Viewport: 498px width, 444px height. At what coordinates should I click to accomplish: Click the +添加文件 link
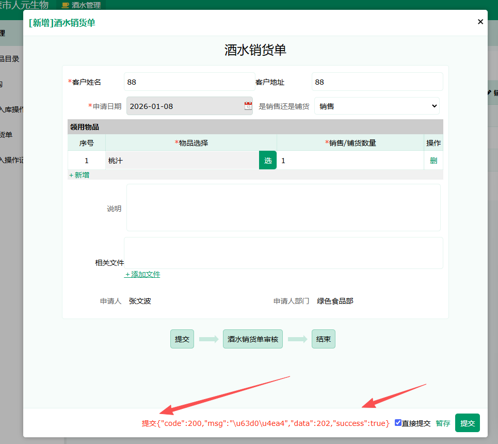pos(142,274)
